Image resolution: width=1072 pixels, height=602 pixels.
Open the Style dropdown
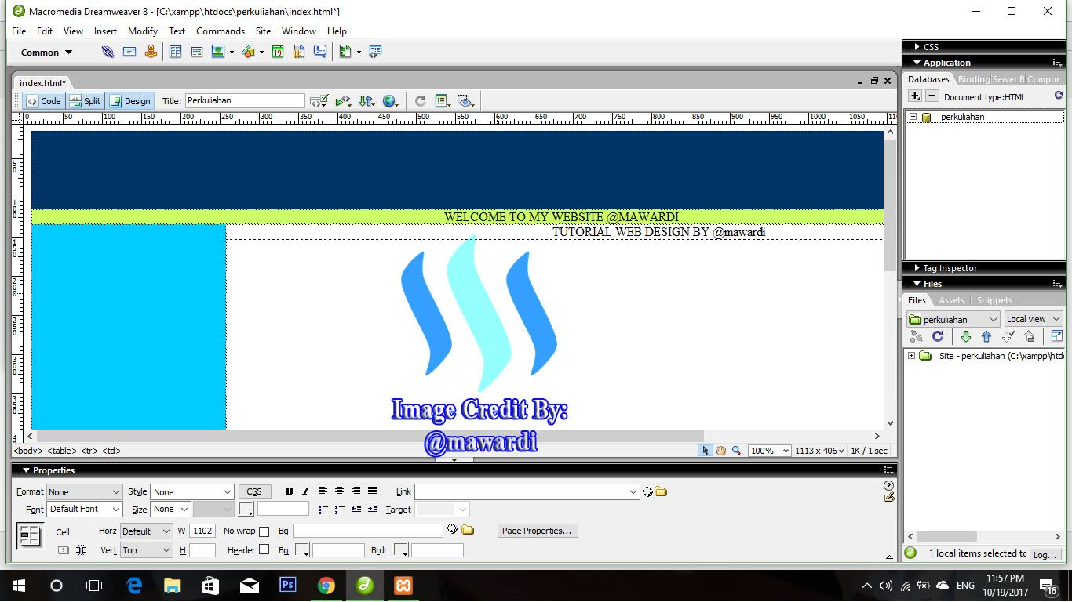pyautogui.click(x=192, y=492)
